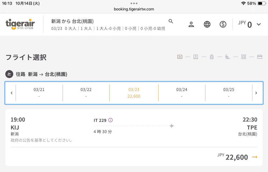The image size is (268, 172).
Task: Click the seat selection step icon
Action: point(228,57)
